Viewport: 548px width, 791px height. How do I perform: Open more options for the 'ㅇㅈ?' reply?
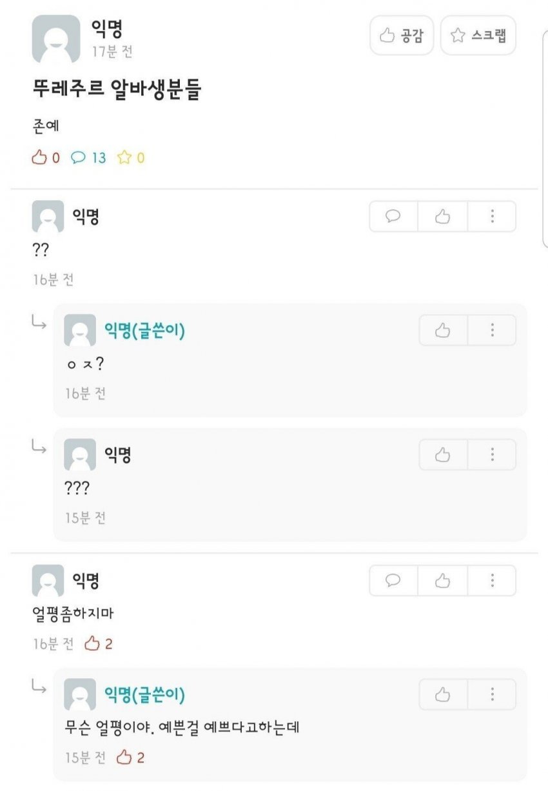(492, 330)
